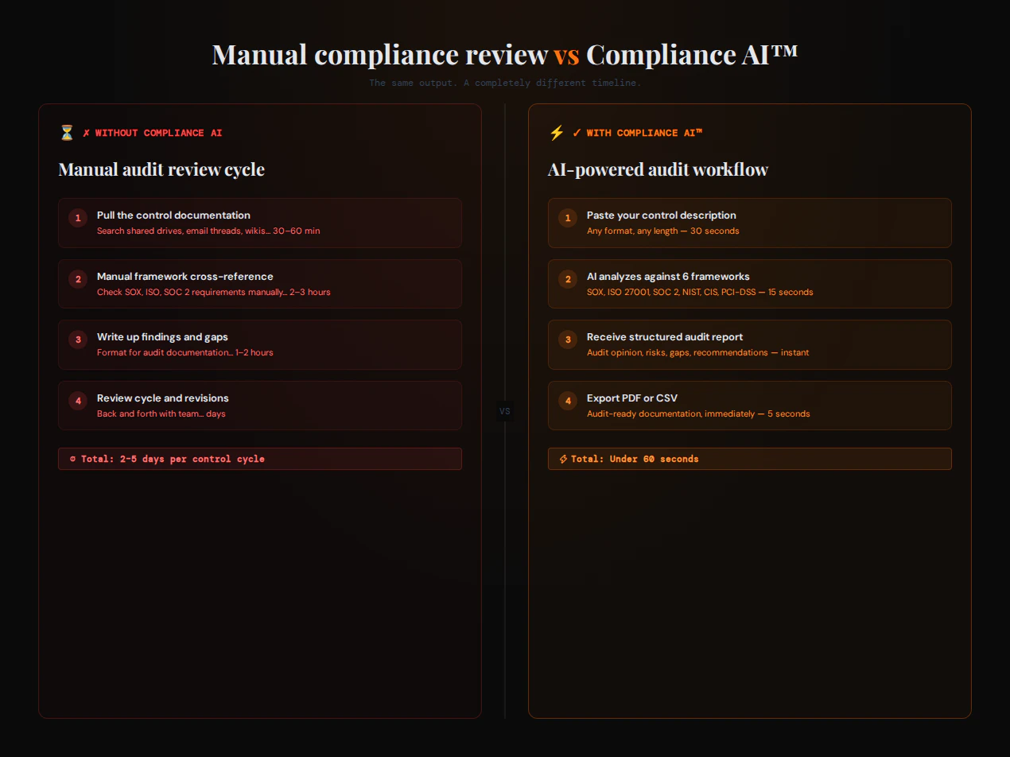
Task: Click 'Any format, any length — 30 seconds' text
Action: (663, 231)
